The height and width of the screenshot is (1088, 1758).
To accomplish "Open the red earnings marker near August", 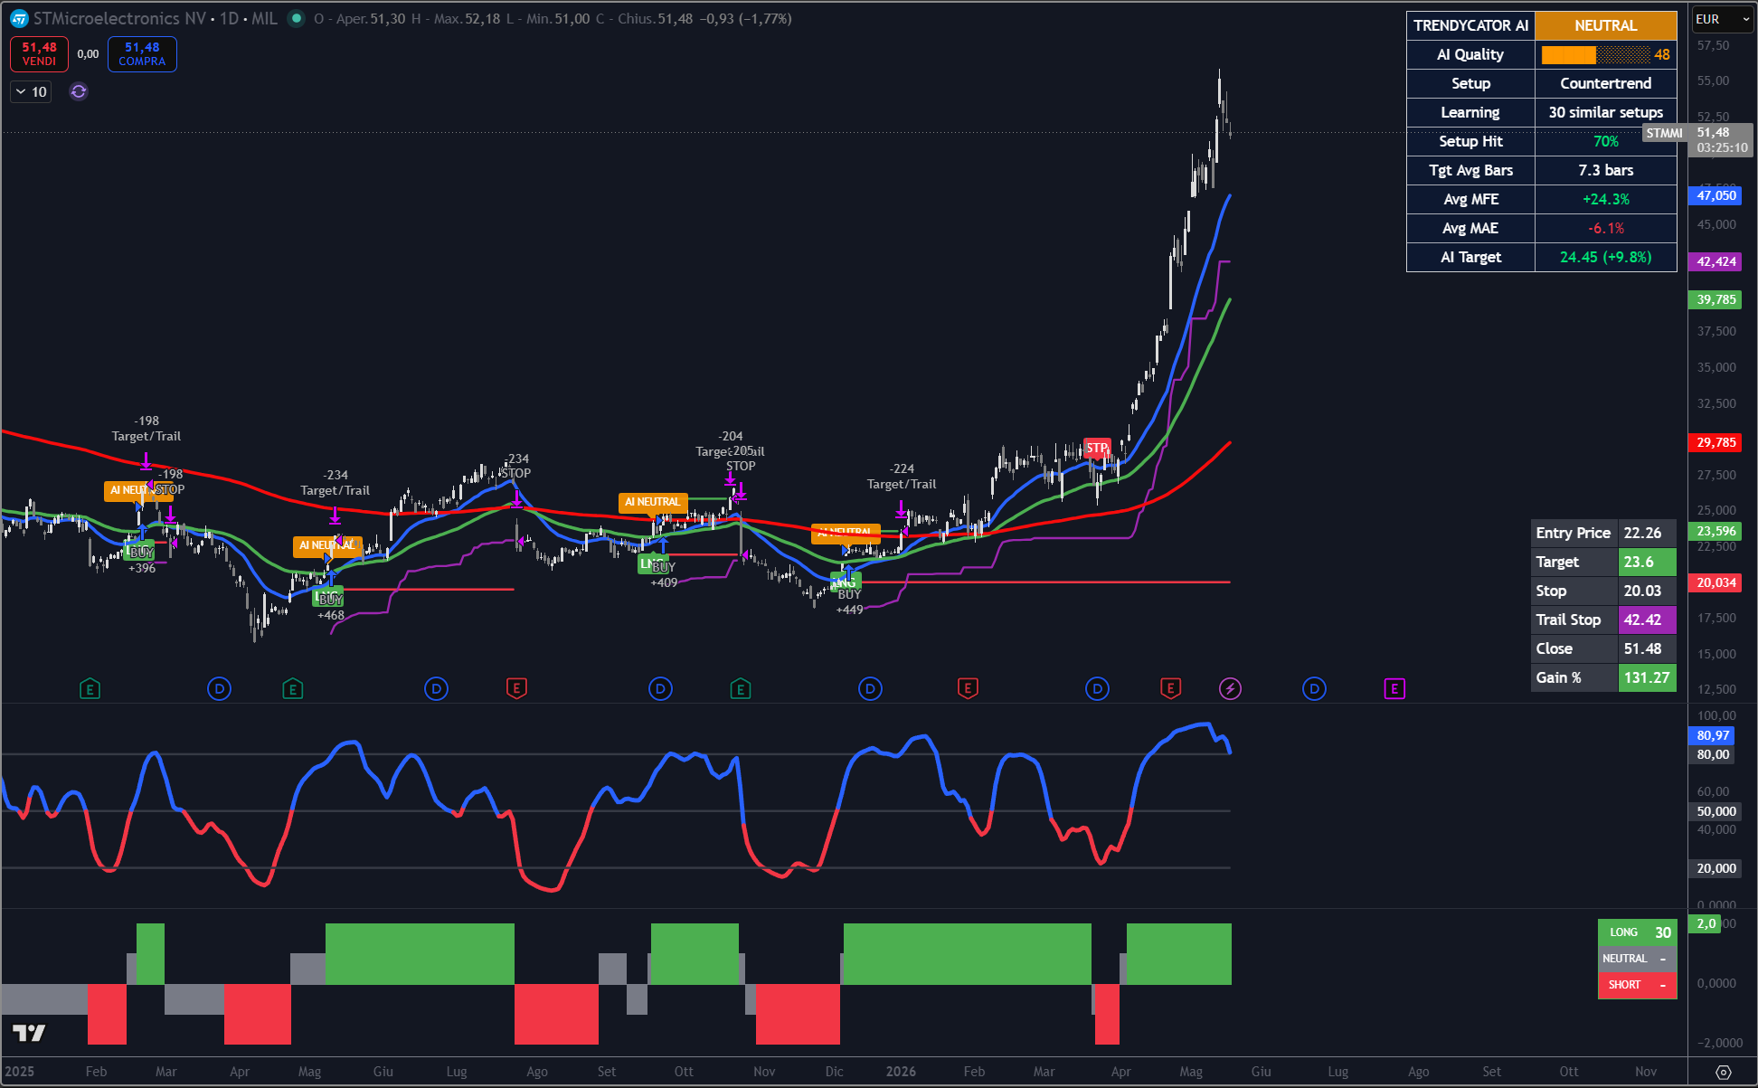I will coord(516,689).
